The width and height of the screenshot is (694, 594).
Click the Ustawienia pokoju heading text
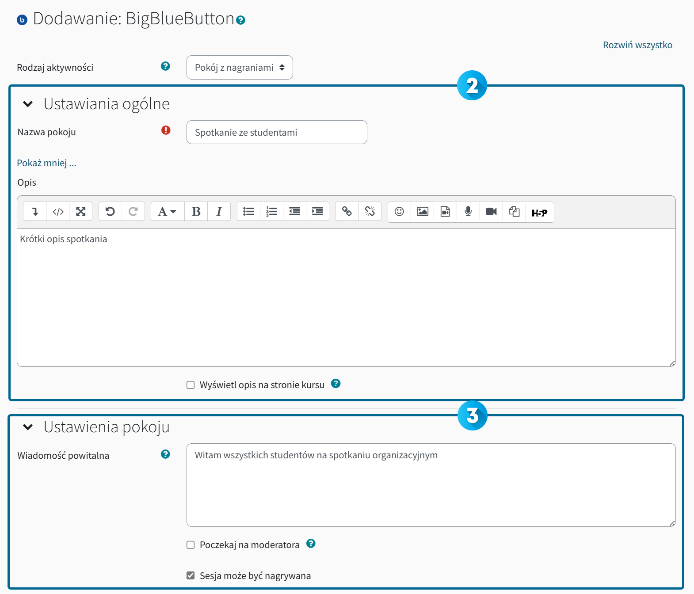pos(107,427)
